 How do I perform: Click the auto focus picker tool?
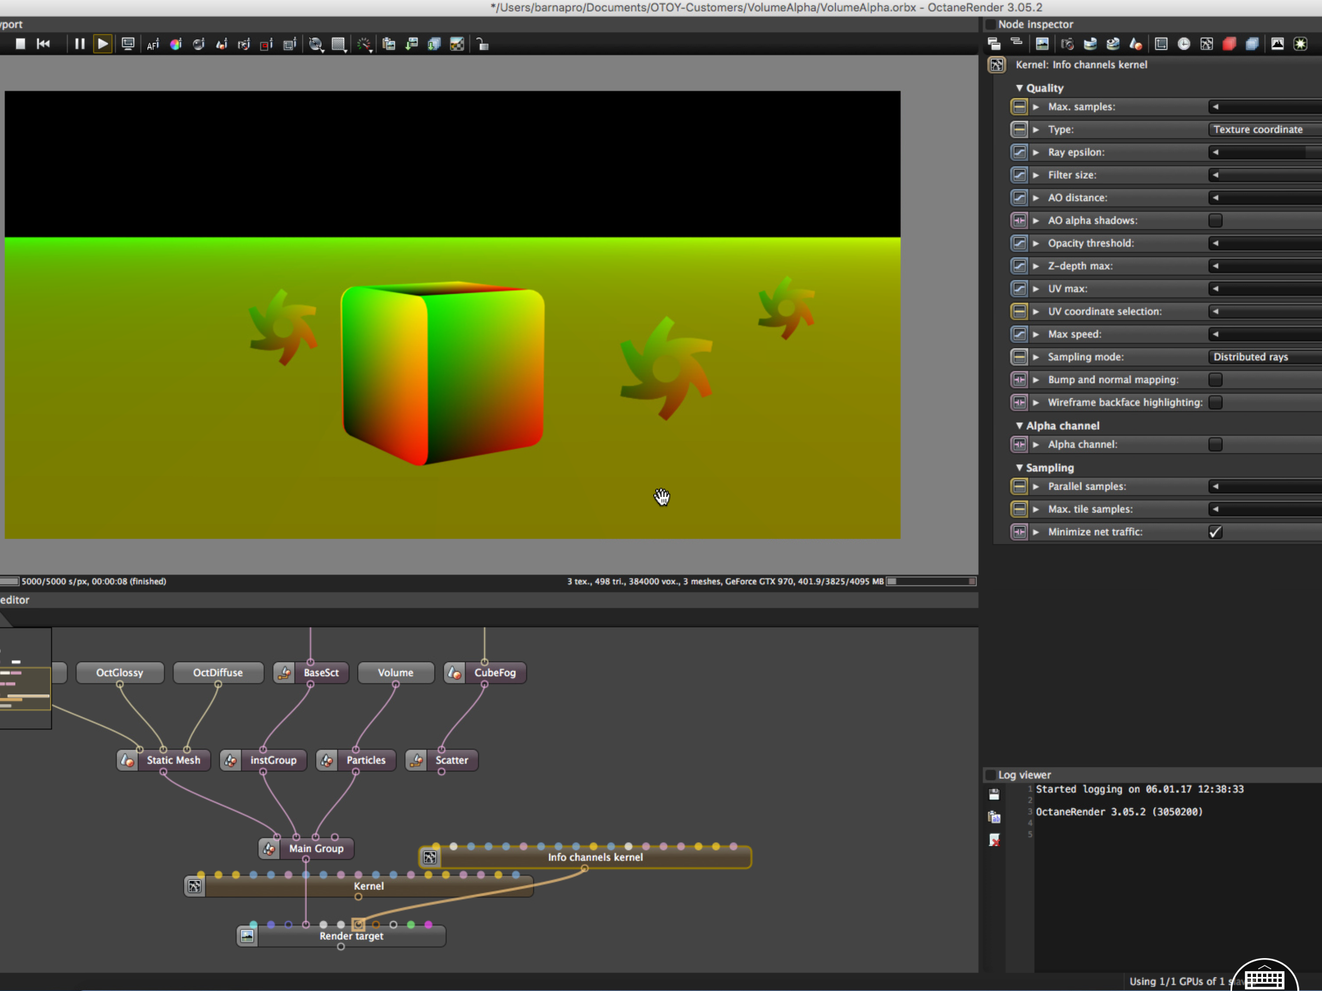(x=153, y=44)
